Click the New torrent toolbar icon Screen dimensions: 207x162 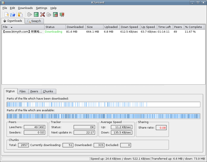7,15
